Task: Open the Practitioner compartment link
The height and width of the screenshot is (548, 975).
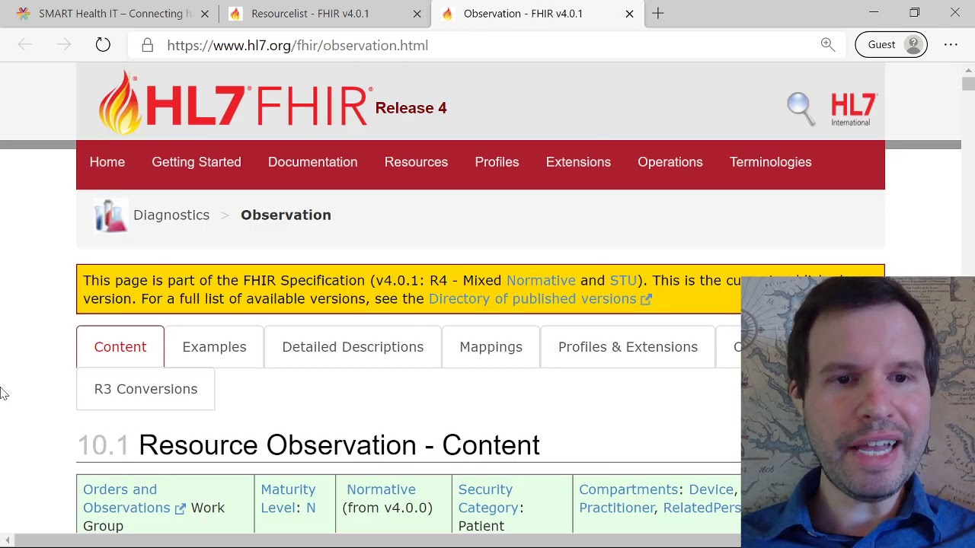Action: [617, 508]
